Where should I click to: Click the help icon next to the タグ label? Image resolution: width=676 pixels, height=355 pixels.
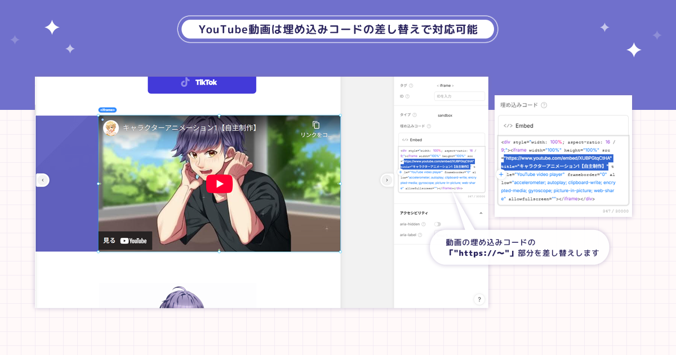click(x=411, y=86)
